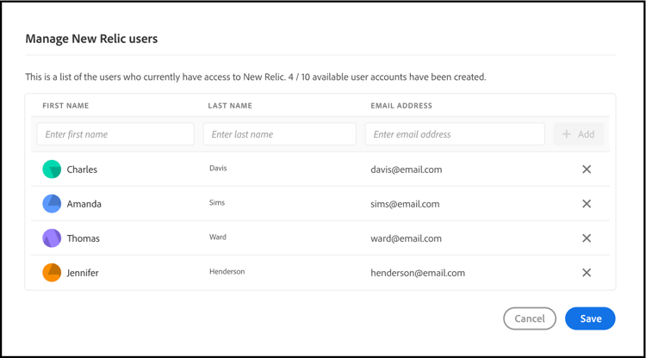
Task: Select the Enter email address field
Action: [455, 134]
